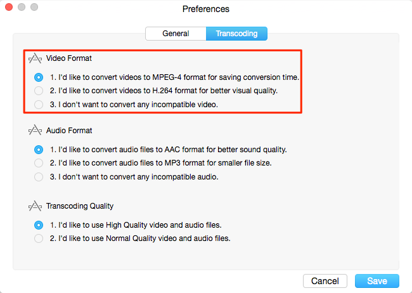Click the Transcoding Quality heading text
Image resolution: width=412 pixels, height=293 pixels.
80,206
